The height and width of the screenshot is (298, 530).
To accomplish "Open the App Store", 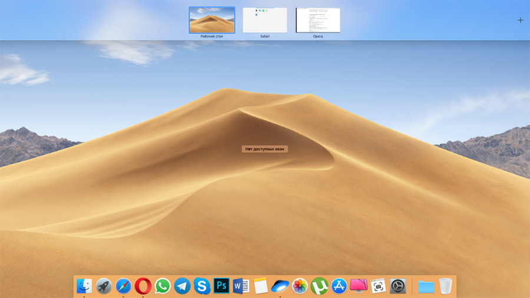I will click(x=339, y=286).
